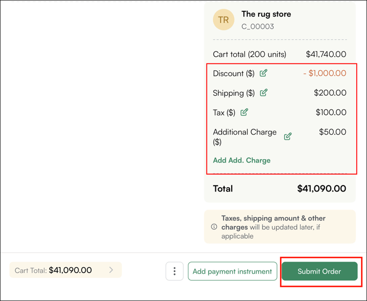Click the bold $41,090.00 Total amount
The width and height of the screenshot is (367, 301).
[x=322, y=188]
